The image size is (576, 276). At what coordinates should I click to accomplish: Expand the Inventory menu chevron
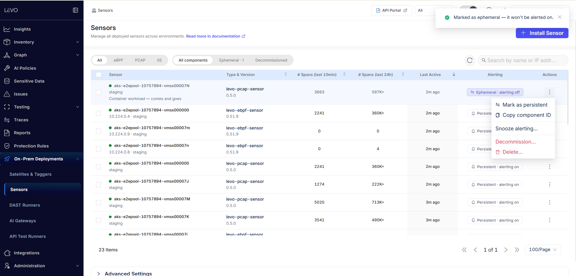tap(78, 42)
